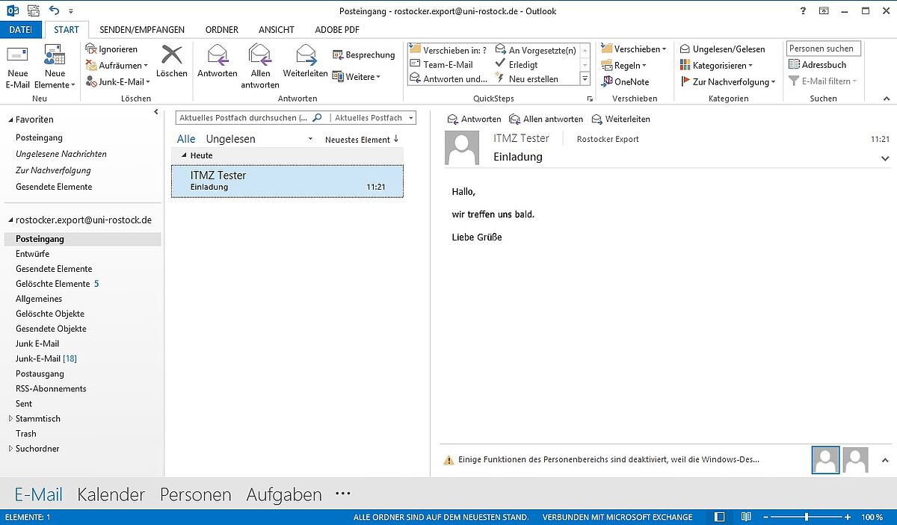Click Antworten in the ribbon
897x525 pixels.
pos(218,60)
